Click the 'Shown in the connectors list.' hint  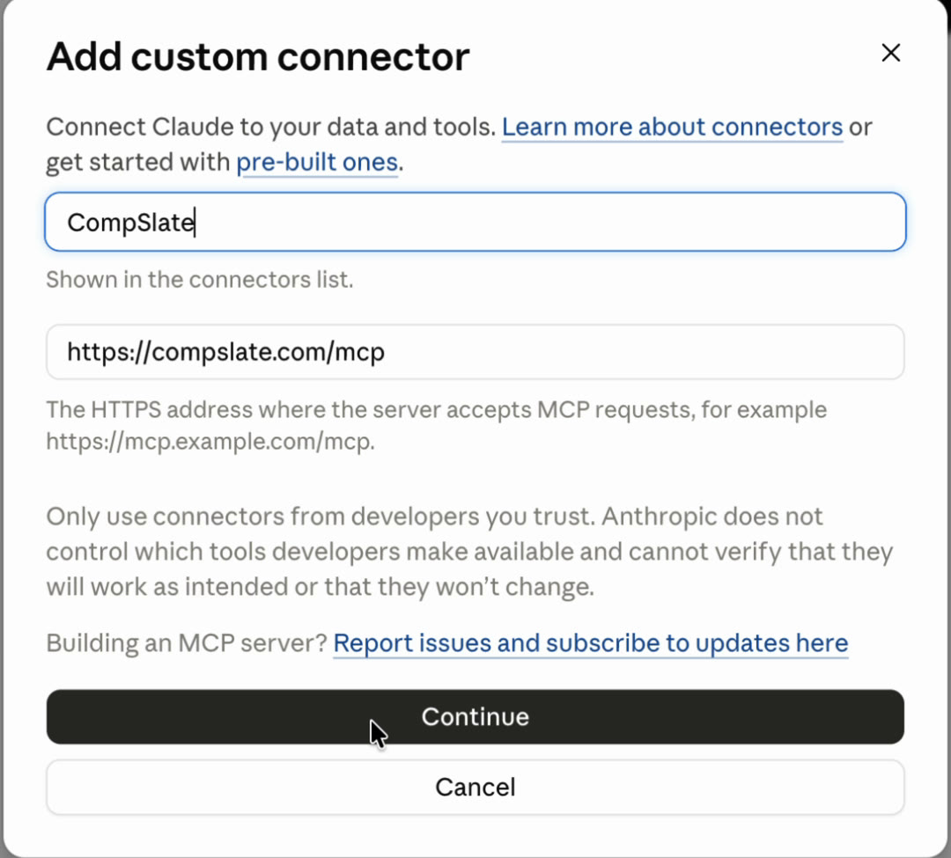(x=200, y=280)
